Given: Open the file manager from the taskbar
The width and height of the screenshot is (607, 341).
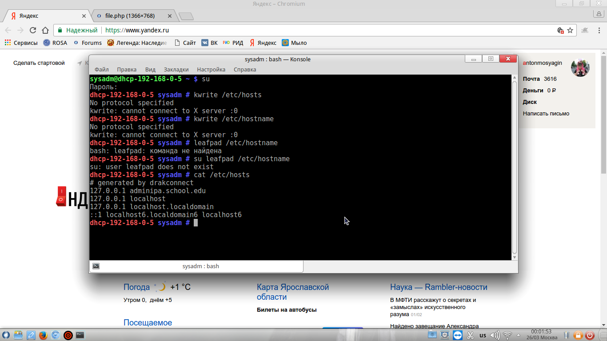Looking at the screenshot, I should [19, 335].
